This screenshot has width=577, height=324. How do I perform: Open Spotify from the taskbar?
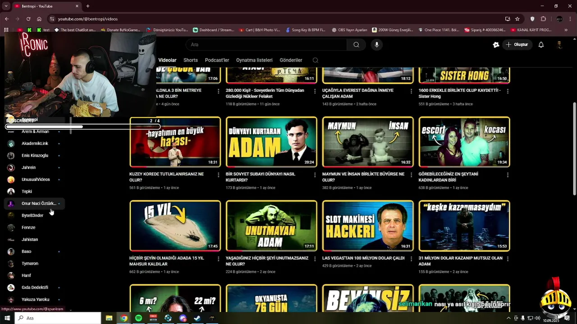coord(138,318)
